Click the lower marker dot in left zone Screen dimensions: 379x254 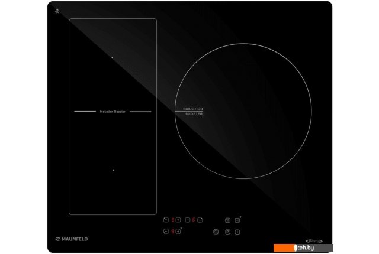pos(113,170)
